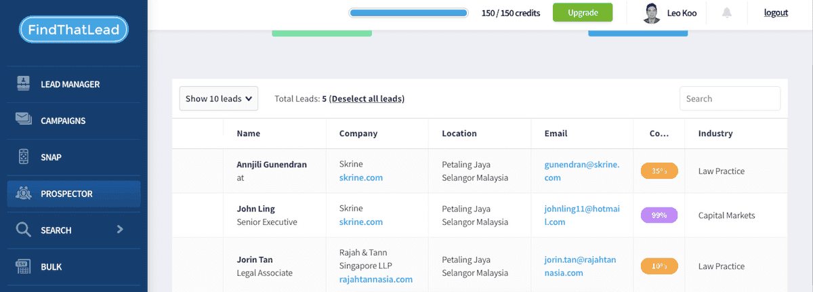The height and width of the screenshot is (292, 813).
Task: Click the Search magnifying glass icon
Action: pos(24,230)
